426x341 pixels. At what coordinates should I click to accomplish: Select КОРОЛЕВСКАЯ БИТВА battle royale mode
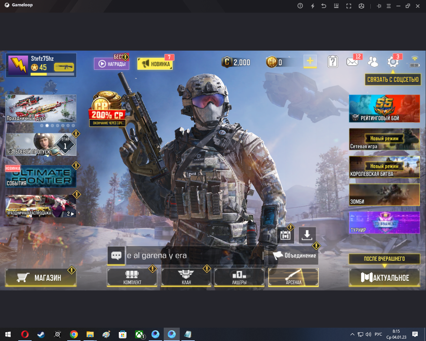click(384, 167)
